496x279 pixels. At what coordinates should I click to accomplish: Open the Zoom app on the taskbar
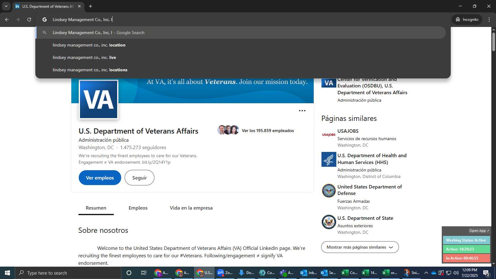point(225,273)
